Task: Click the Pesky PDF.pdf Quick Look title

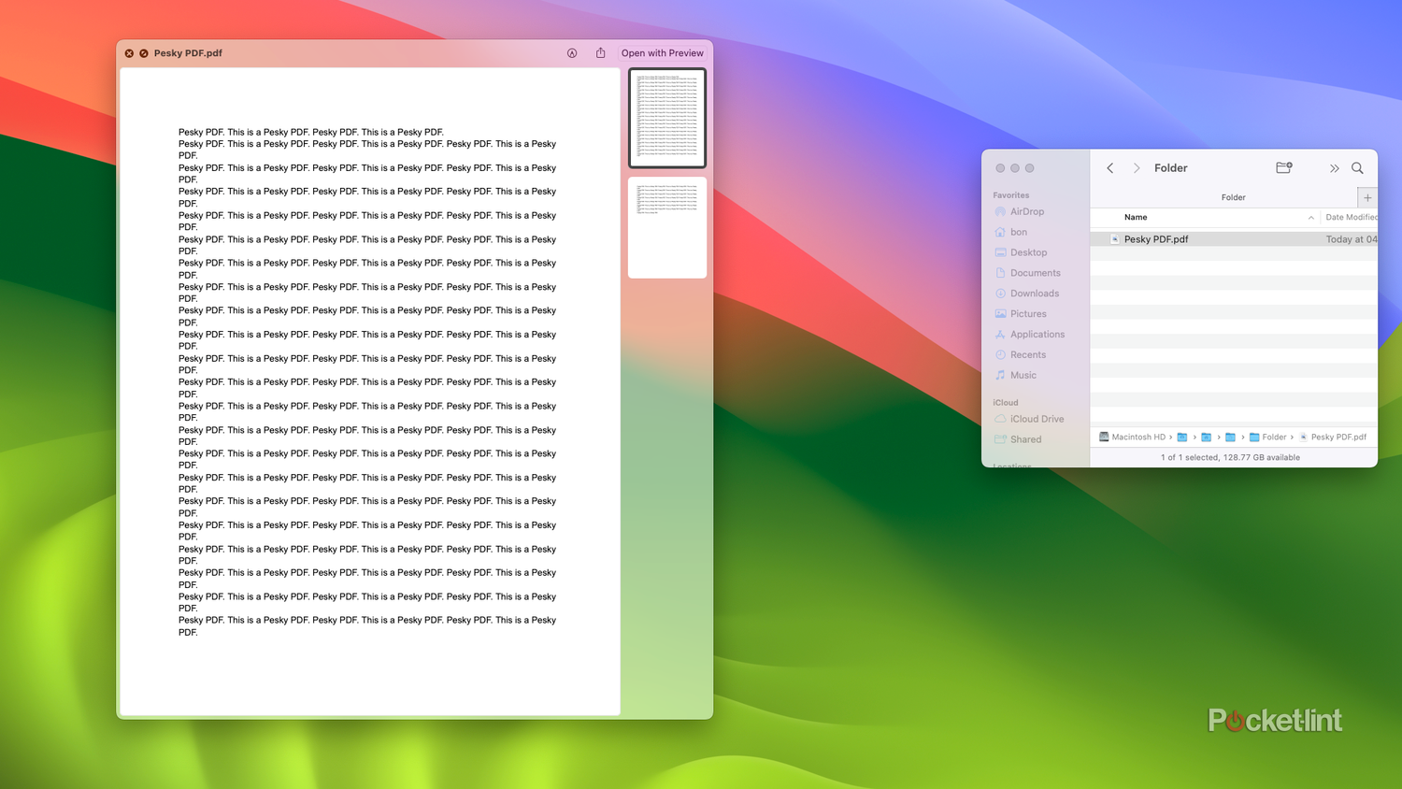Action: (188, 53)
